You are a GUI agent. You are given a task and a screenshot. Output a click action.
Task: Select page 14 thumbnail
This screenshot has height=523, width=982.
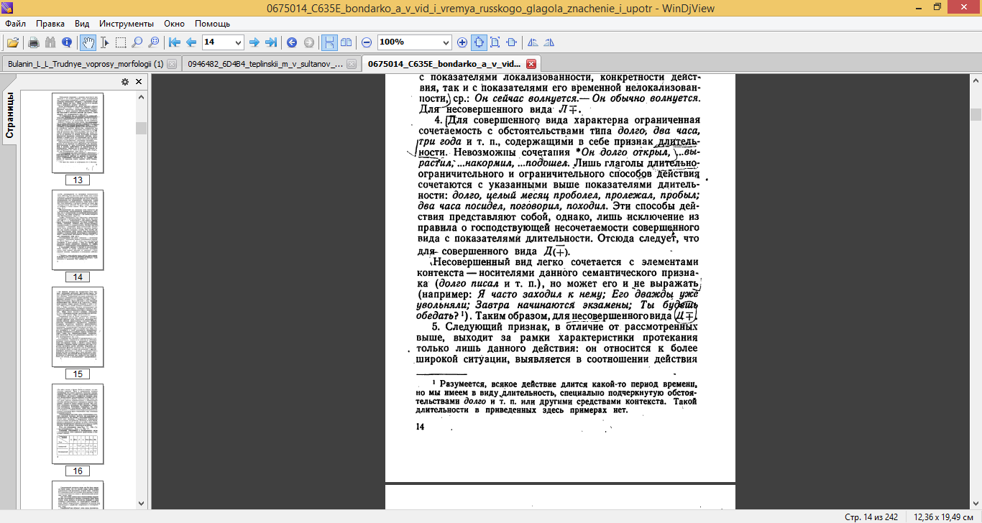(78, 230)
